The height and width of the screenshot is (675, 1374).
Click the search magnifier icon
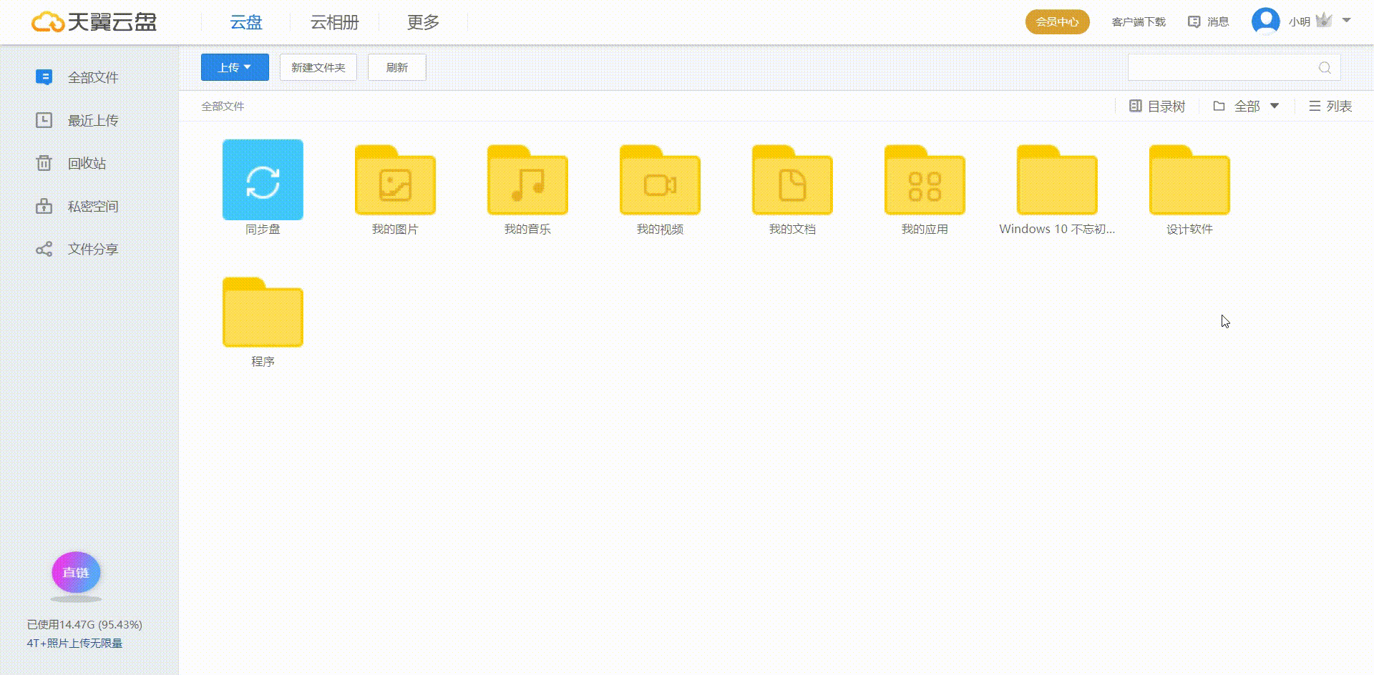[x=1325, y=68]
